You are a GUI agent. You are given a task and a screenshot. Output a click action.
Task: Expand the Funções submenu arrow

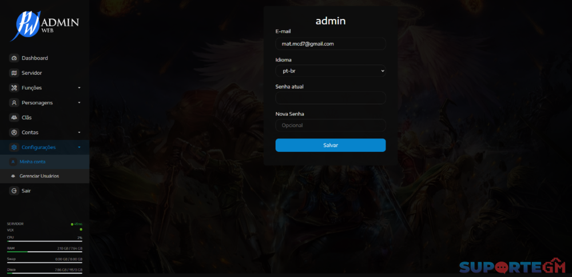80,88
